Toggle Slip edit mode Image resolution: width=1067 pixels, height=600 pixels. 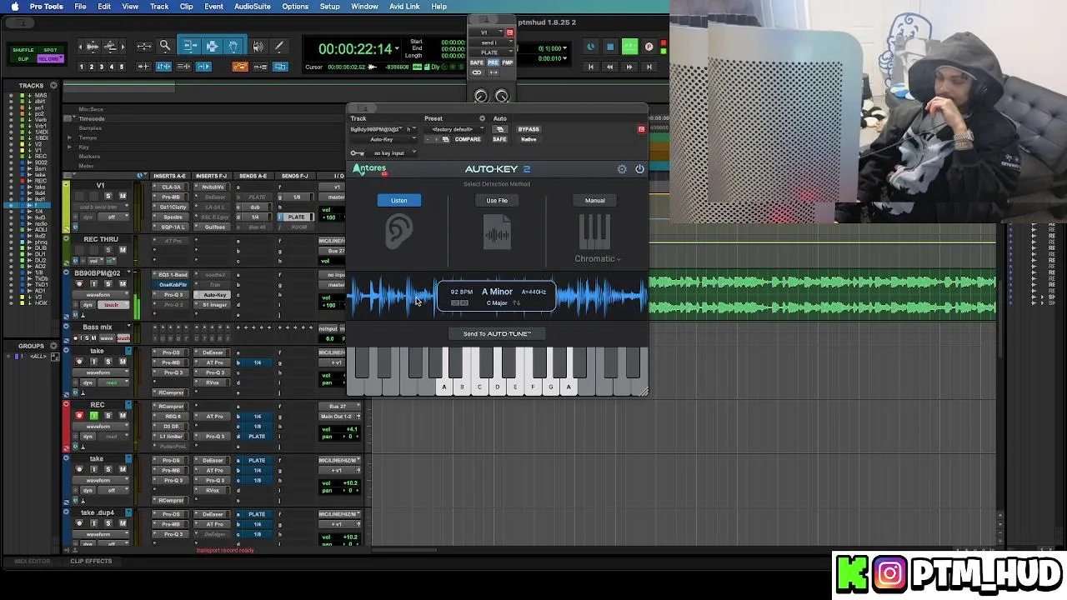coord(23,59)
